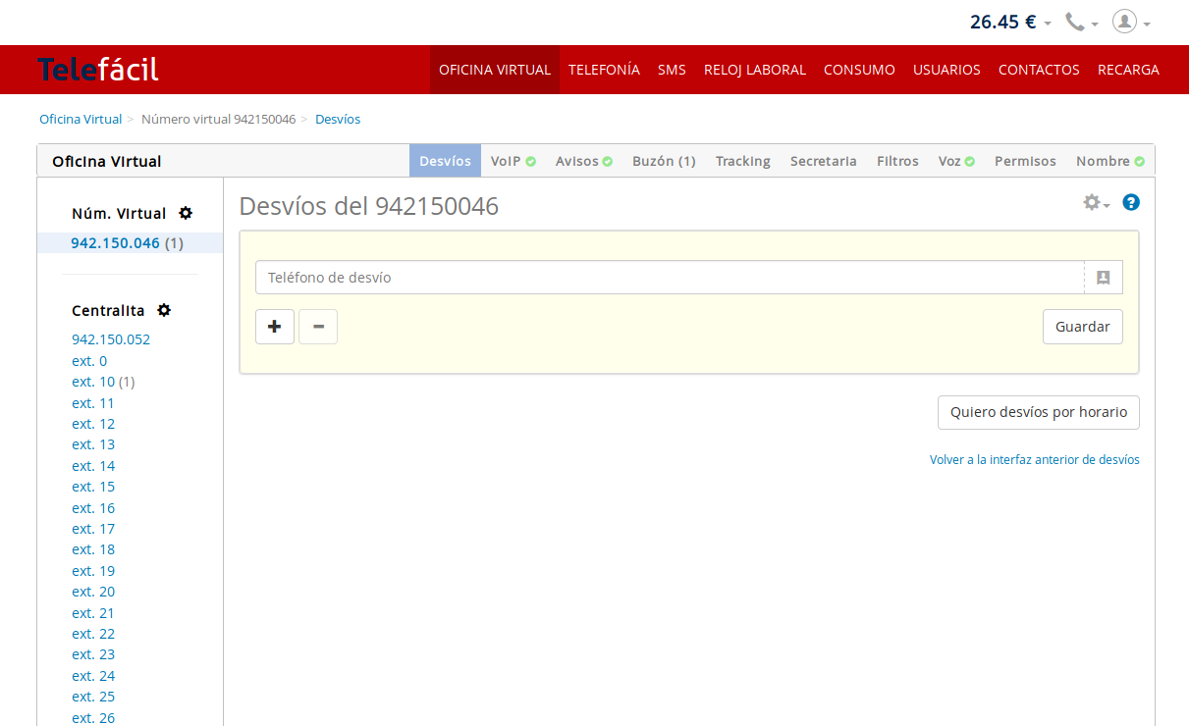Click the Telefácil logo

(x=98, y=70)
